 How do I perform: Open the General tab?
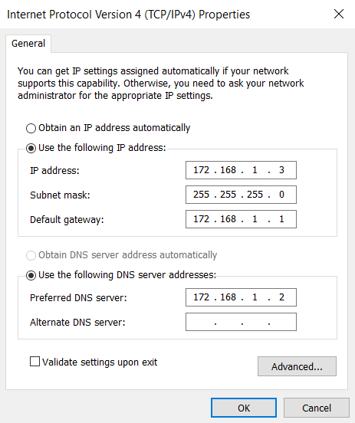click(28, 44)
